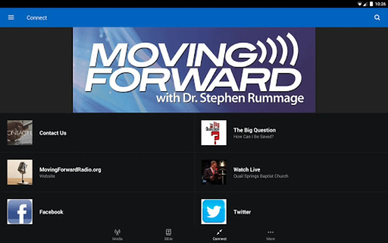Select 'Quail Springs Baptist Church' subtitle
This screenshot has width=388, height=243.
[x=261, y=176]
